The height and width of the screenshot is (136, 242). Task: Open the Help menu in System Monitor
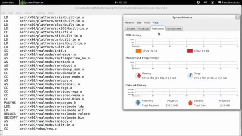155,23
